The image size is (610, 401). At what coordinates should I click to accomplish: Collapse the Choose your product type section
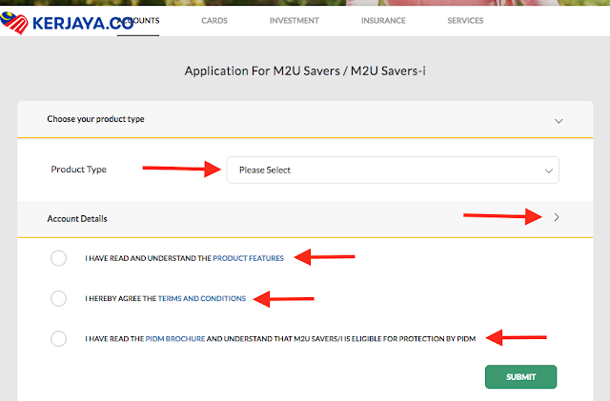(x=559, y=121)
